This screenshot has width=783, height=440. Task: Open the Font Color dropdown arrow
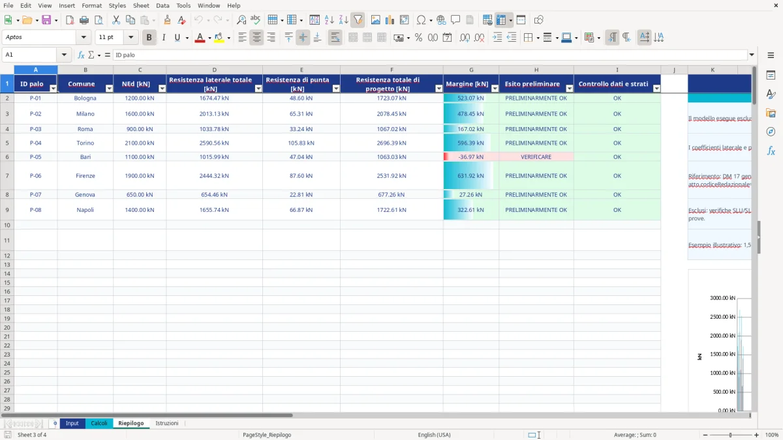(x=209, y=38)
